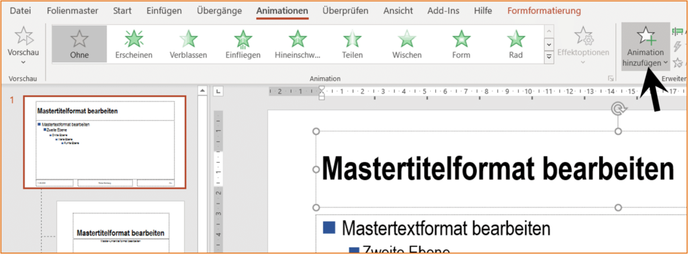Click the Mastertitelformat bearbeiten title text
Viewport: 688px width, 254px height.
[498, 169]
